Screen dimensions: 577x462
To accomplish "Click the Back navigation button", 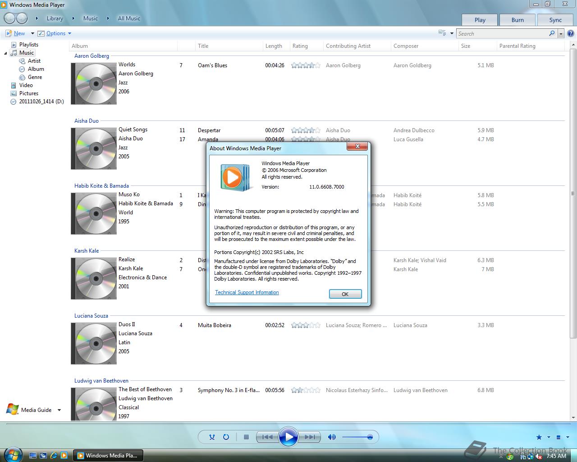I will coord(9,18).
